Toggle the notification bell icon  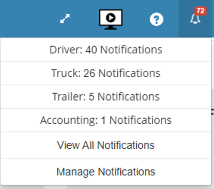pos(195,19)
